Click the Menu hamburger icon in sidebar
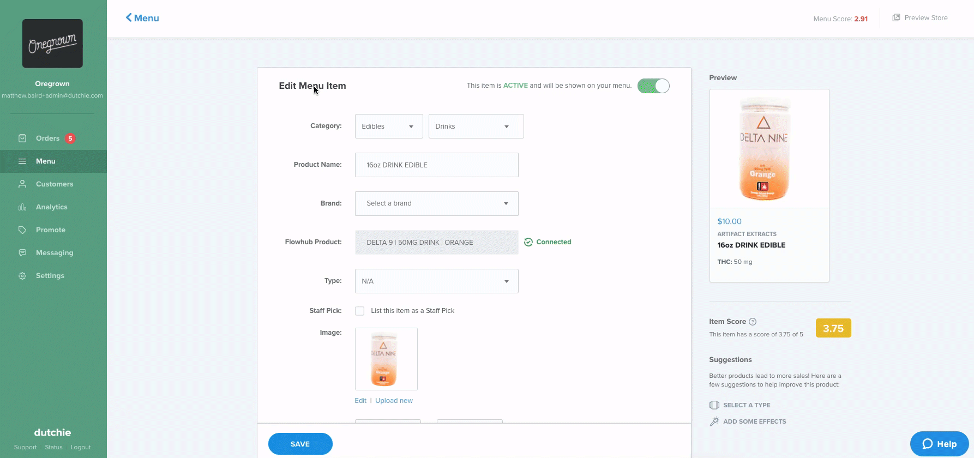The image size is (974, 458). coord(22,161)
